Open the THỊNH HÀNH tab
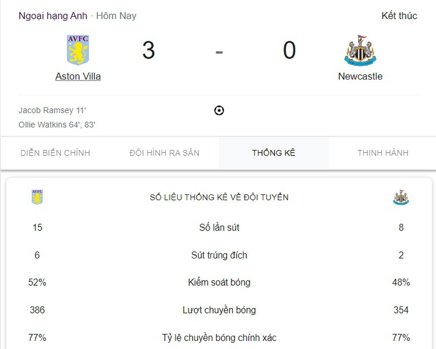Viewport: 436px width, 349px height. tap(383, 152)
